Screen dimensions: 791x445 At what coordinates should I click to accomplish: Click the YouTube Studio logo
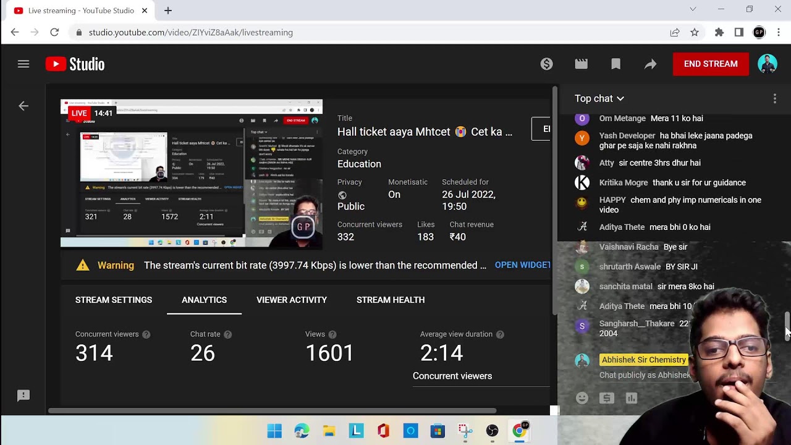click(x=75, y=64)
